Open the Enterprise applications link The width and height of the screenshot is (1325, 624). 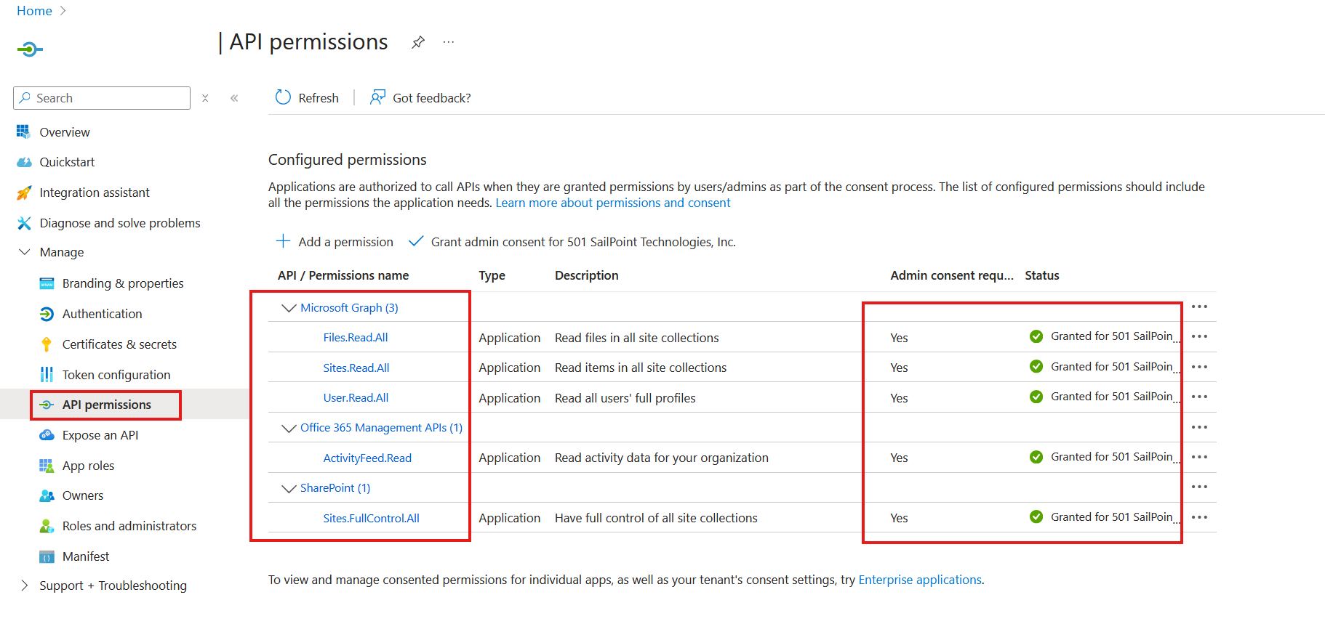point(920,580)
